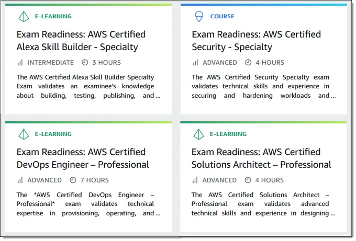Image resolution: width=356 pixels, height=241 pixels.
Task: Open Exam Readiness: Security - Specialty course
Action: point(256,41)
